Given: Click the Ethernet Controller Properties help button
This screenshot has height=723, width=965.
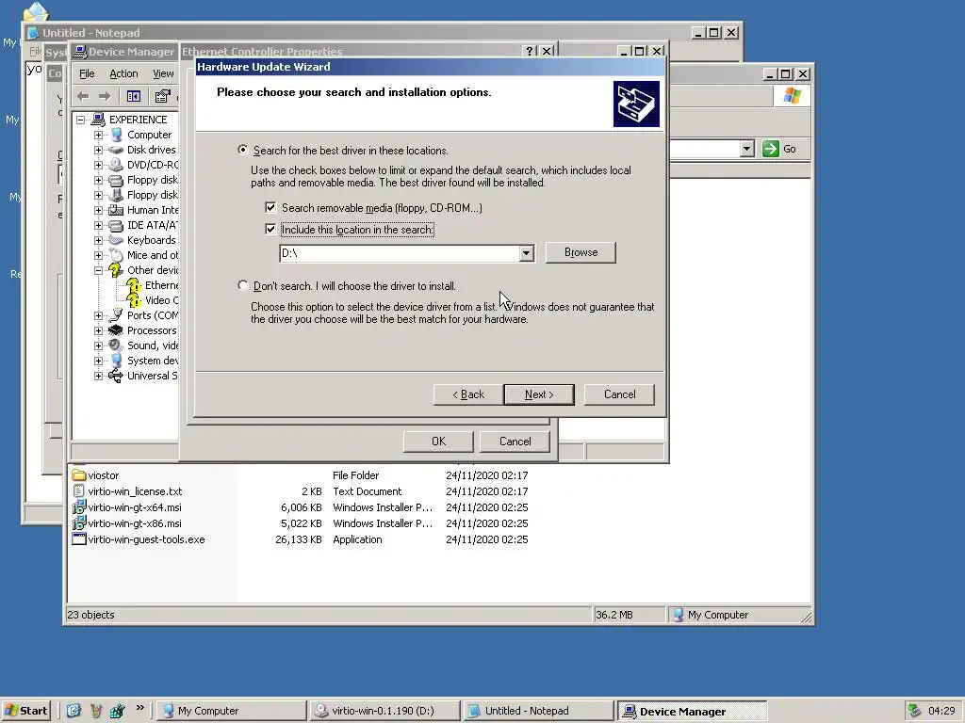Looking at the screenshot, I should click(x=530, y=51).
